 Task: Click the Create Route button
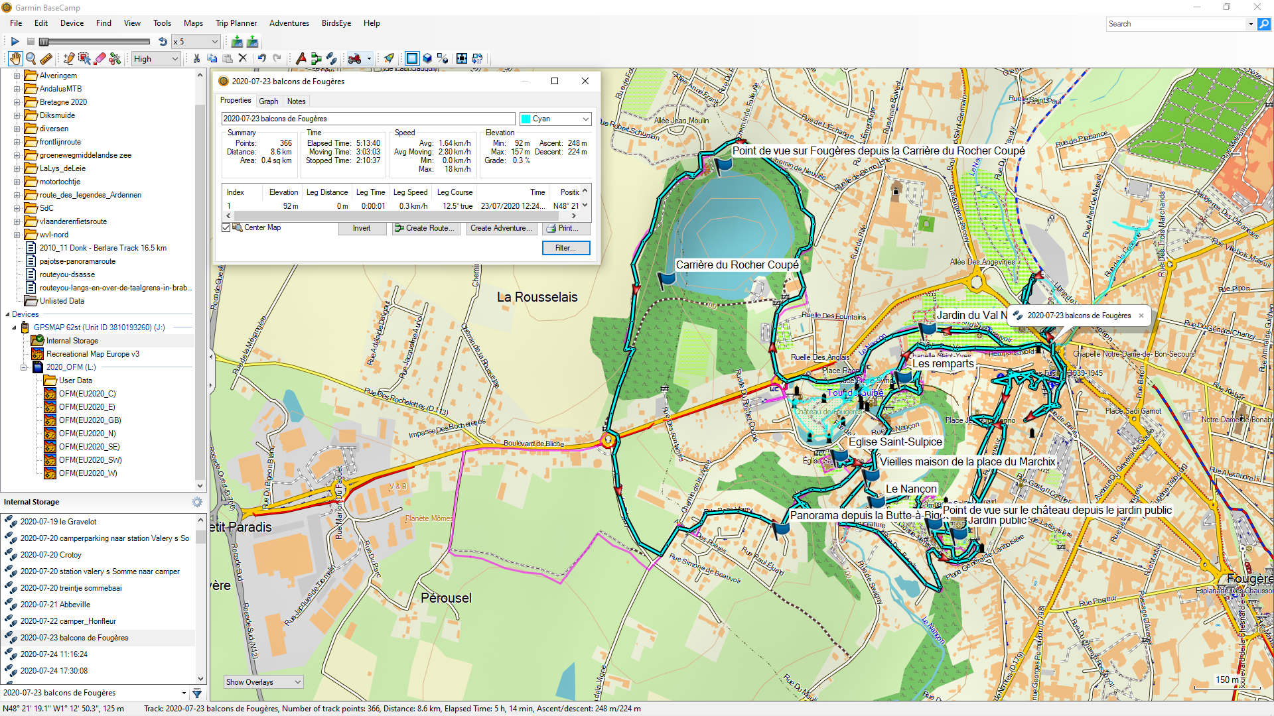(x=426, y=228)
